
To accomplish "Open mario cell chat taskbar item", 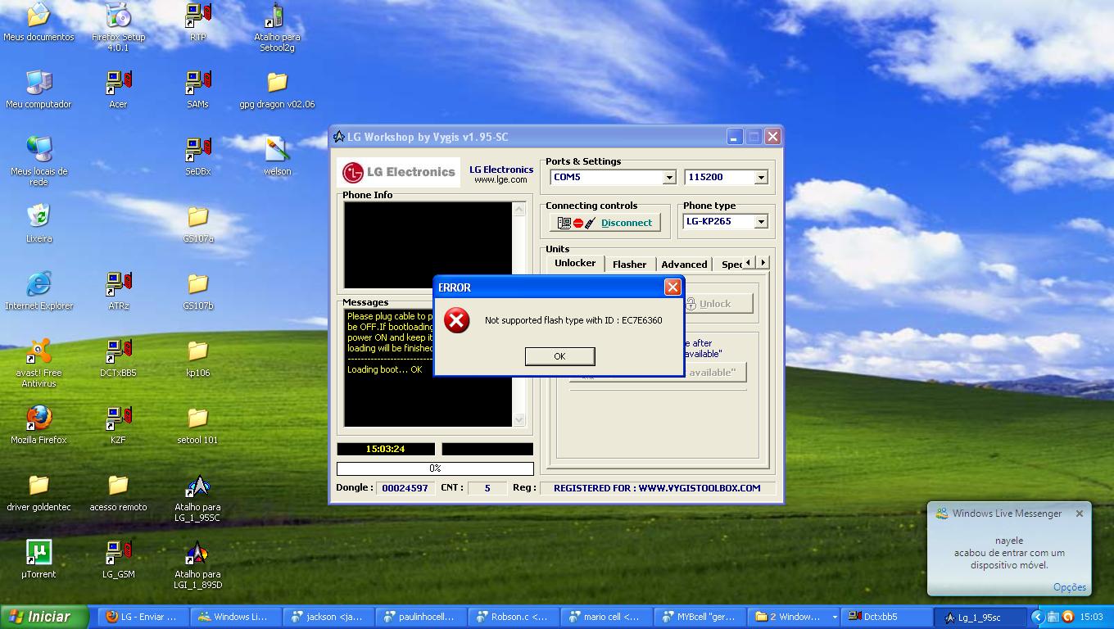I will pyautogui.click(x=608, y=617).
